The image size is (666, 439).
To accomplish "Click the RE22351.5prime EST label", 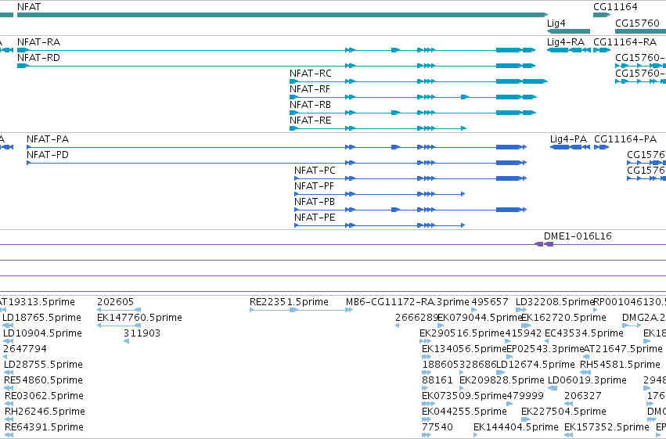I will (289, 302).
